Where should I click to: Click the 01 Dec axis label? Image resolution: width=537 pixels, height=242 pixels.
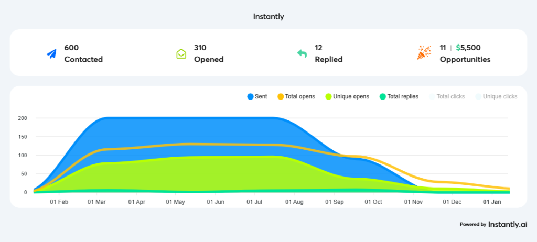click(452, 202)
